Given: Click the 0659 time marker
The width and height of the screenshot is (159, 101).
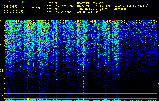Looking at the screenshot, I should coord(139,22).
